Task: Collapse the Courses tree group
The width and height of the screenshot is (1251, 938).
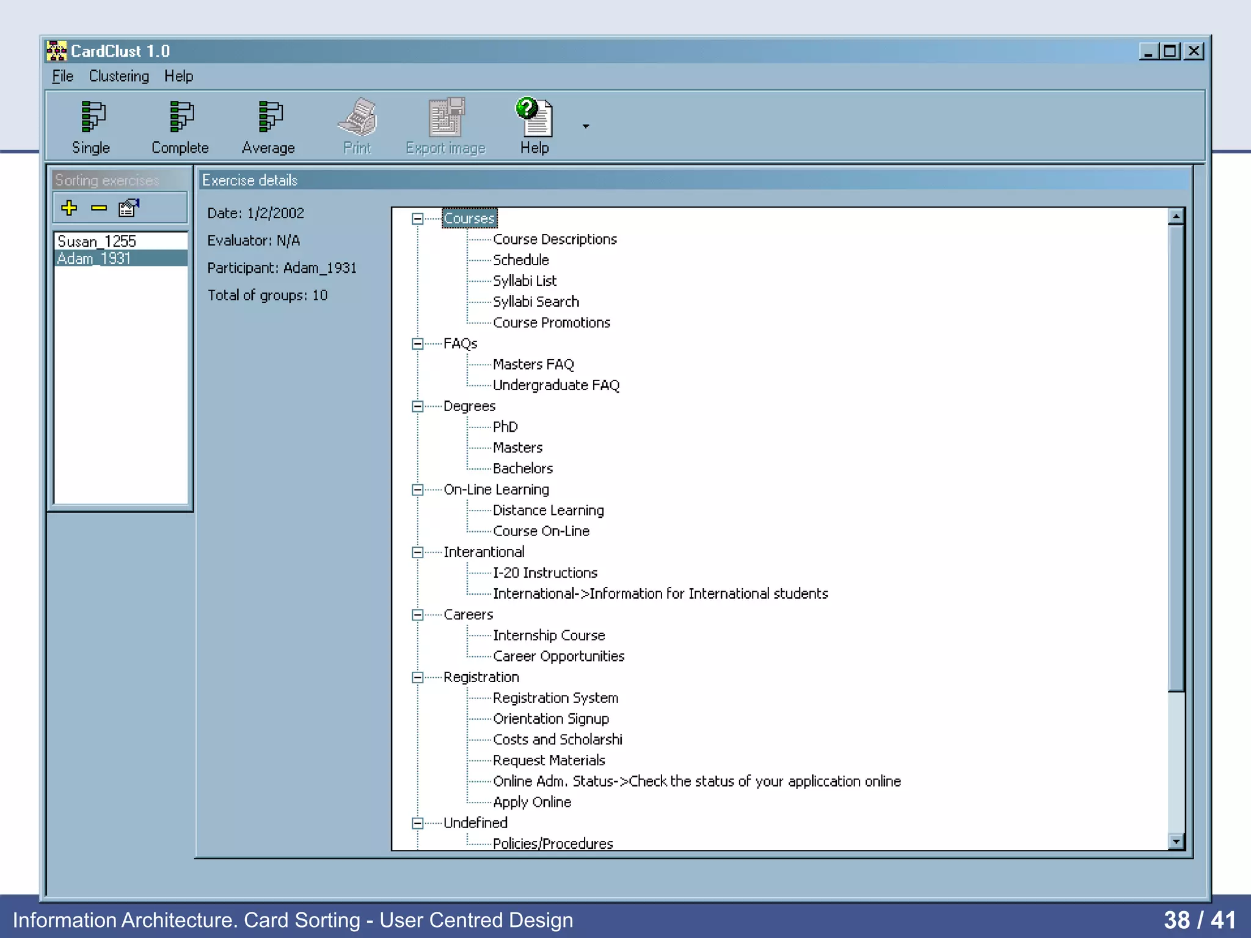Action: (418, 219)
